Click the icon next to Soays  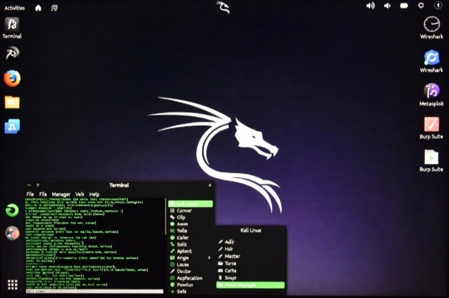221,277
